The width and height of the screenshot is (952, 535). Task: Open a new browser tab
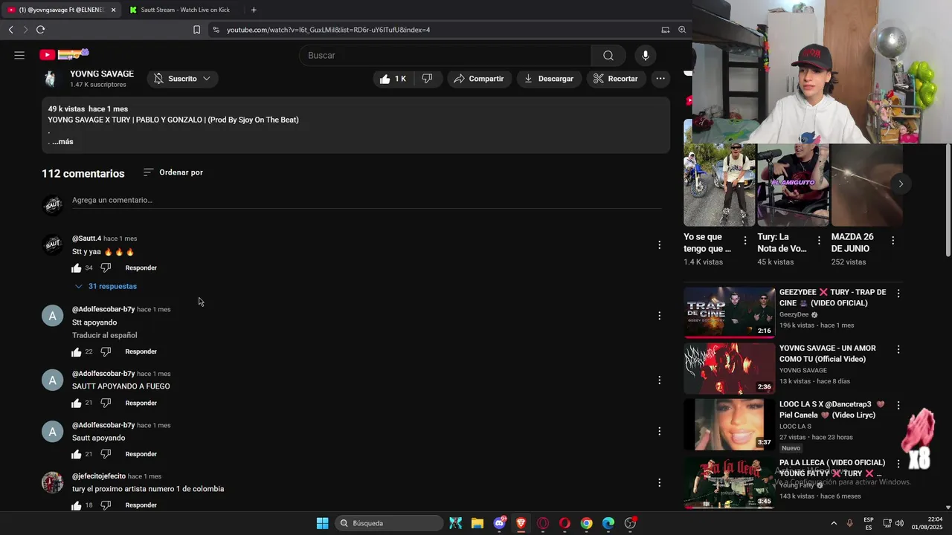pyautogui.click(x=254, y=10)
